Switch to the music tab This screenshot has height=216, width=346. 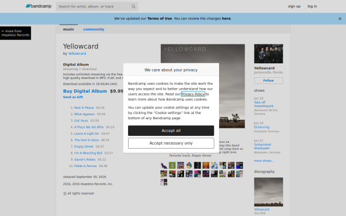pos(69,29)
